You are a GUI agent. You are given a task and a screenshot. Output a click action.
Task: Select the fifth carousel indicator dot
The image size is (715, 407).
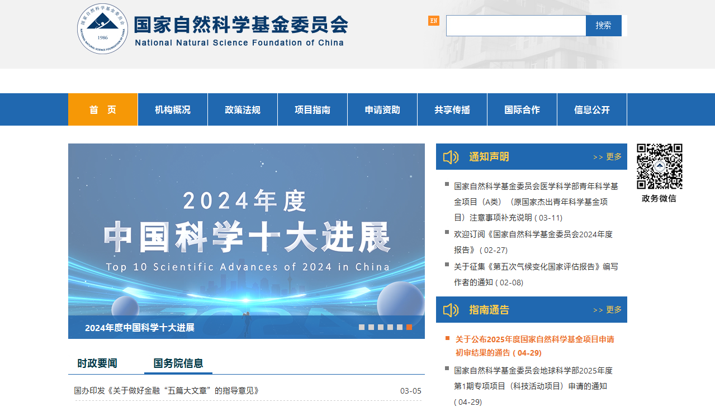coord(400,327)
